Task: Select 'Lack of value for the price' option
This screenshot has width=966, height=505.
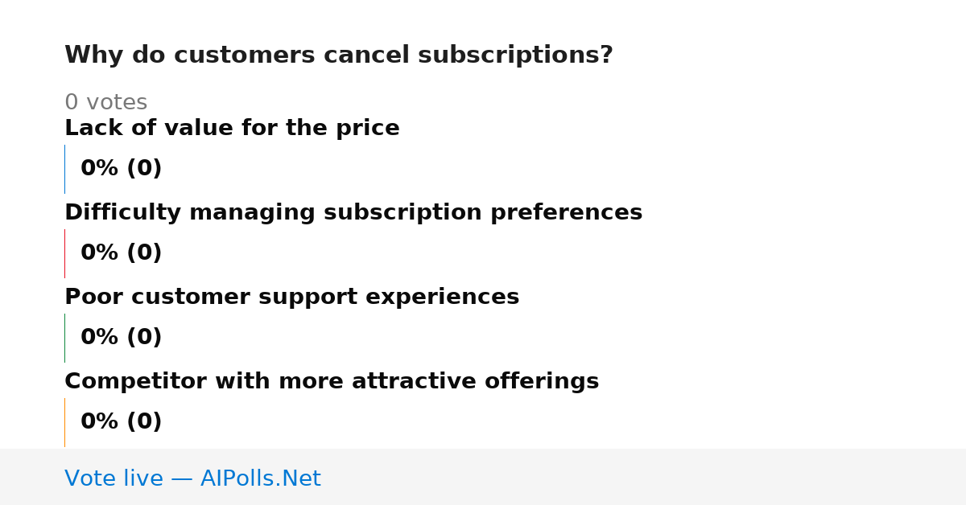Action: click(232, 129)
